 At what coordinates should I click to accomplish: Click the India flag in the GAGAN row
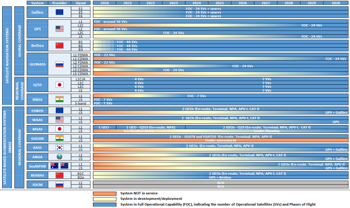59,138
